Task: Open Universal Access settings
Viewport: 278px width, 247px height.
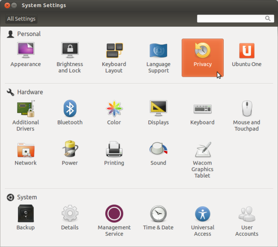Action: (202, 221)
